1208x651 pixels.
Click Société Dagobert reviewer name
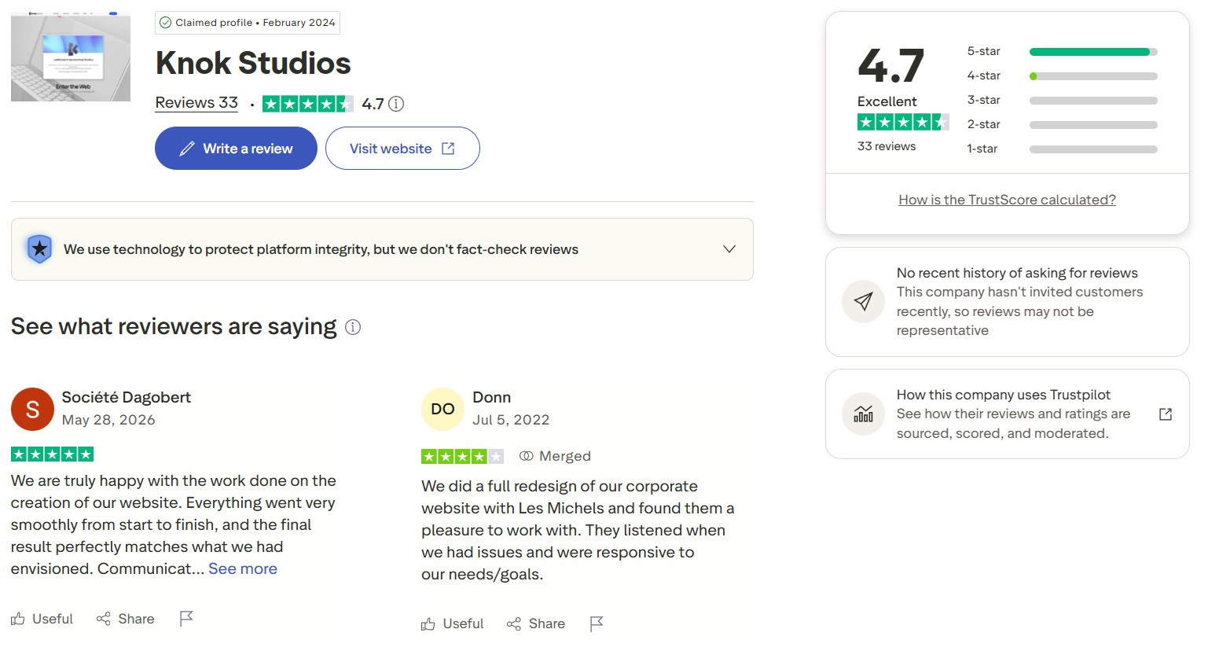pyautogui.click(x=127, y=397)
